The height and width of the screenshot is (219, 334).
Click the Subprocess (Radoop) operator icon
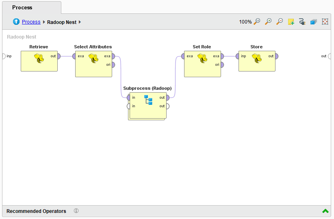pos(148,100)
